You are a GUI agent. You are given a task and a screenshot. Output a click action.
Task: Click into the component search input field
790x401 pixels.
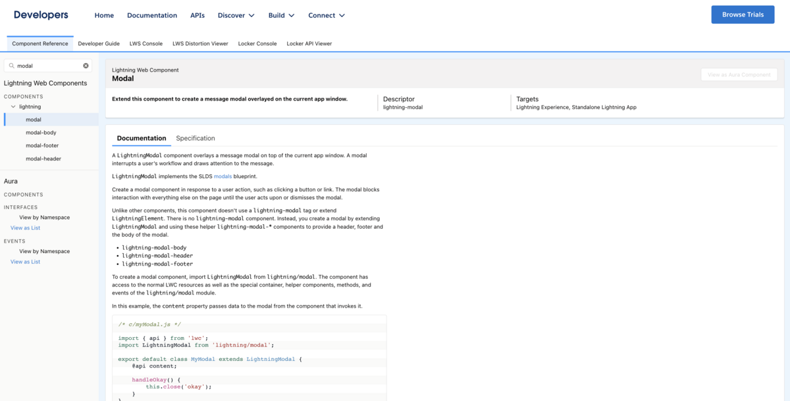tap(46, 65)
